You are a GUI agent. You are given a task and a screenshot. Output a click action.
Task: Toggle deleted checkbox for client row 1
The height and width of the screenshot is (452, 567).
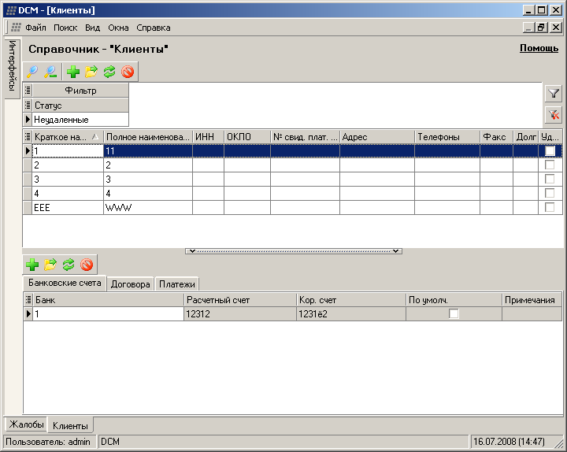pos(550,150)
